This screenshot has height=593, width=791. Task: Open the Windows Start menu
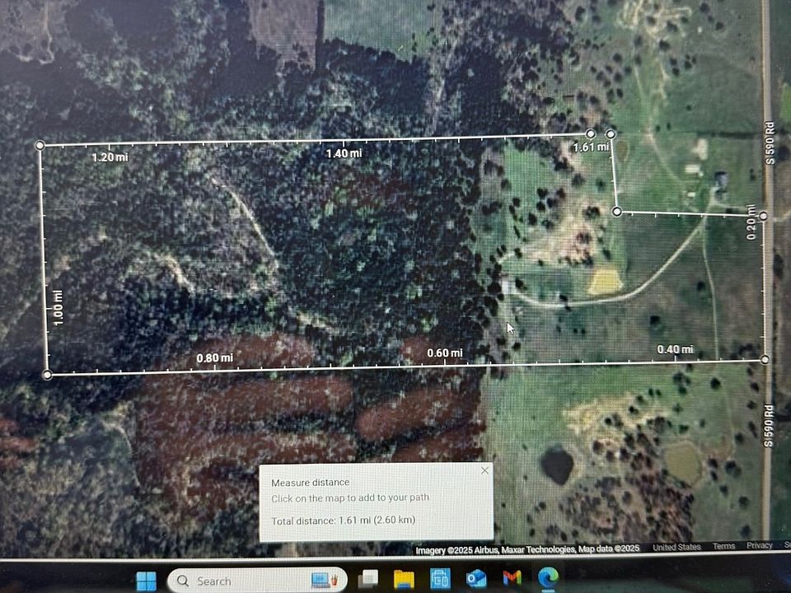click(147, 581)
